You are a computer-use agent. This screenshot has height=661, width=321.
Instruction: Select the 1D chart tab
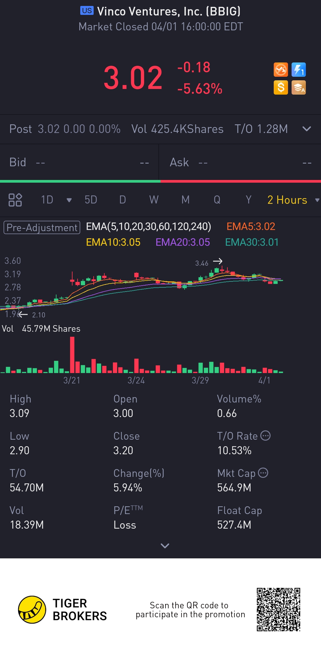[x=47, y=200]
